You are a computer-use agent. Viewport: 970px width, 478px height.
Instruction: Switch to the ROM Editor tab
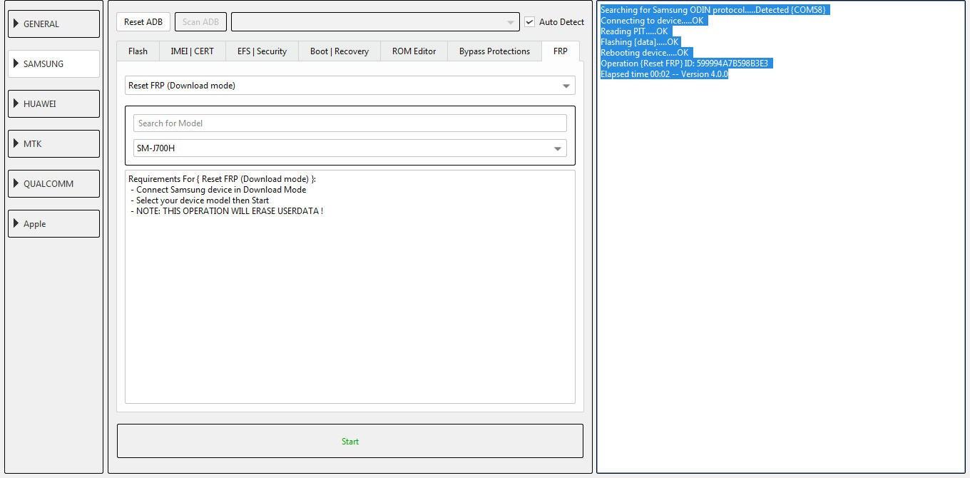pyautogui.click(x=414, y=51)
